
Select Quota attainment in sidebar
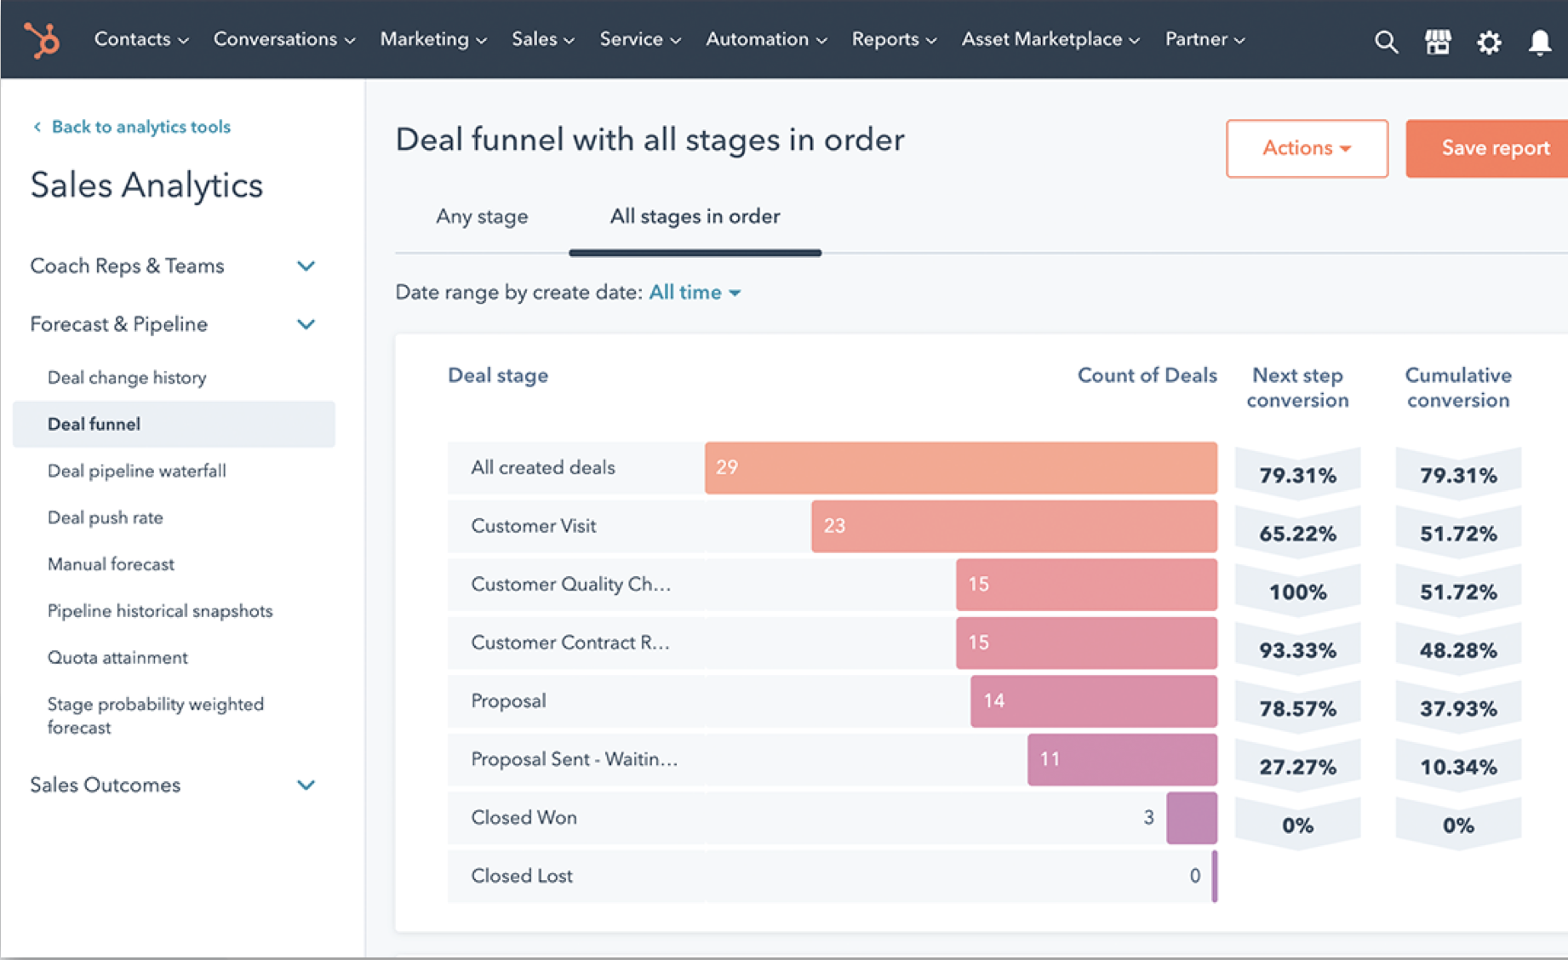(x=117, y=658)
